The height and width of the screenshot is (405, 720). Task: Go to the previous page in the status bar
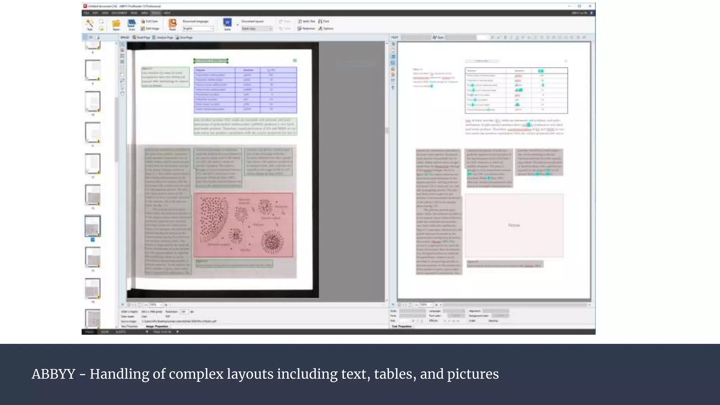tap(147, 332)
